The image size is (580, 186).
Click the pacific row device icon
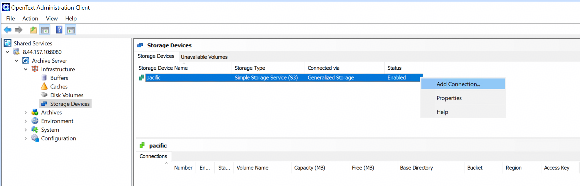(141, 78)
